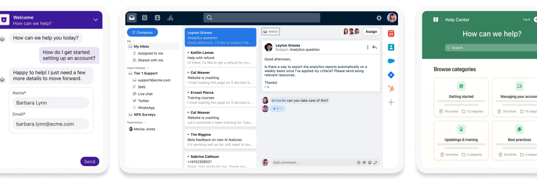
Task: Expand the comment box with arrows icon
Action: [x=375, y=162]
